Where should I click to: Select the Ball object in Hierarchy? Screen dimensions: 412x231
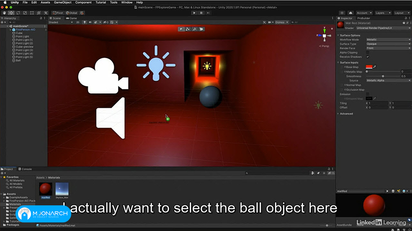(x=18, y=60)
